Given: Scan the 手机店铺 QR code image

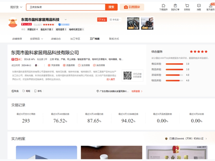Looking at the screenshot, I should click(x=127, y=75).
